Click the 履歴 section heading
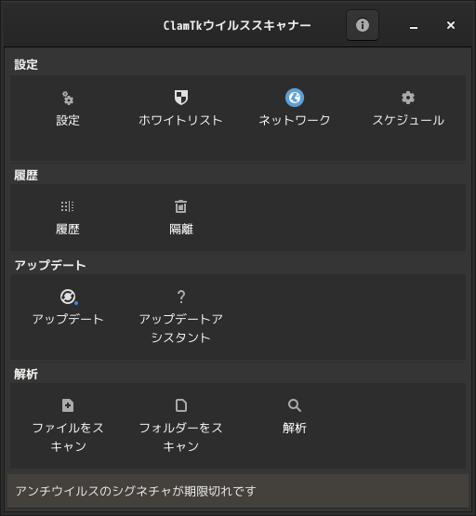The height and width of the screenshot is (516, 476). 26,175
